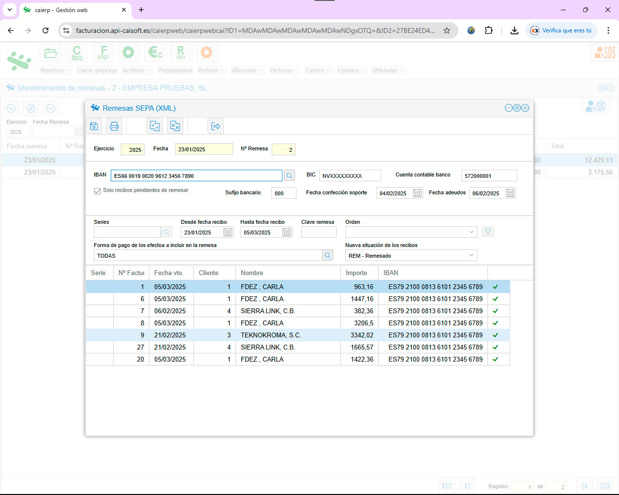619x495 pixels.
Task: Toggle the check mark for invoice 1
Action: pos(495,287)
